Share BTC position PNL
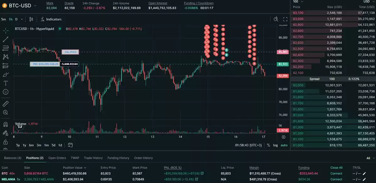Screen dimensions: 376x183 click(202, 173)
